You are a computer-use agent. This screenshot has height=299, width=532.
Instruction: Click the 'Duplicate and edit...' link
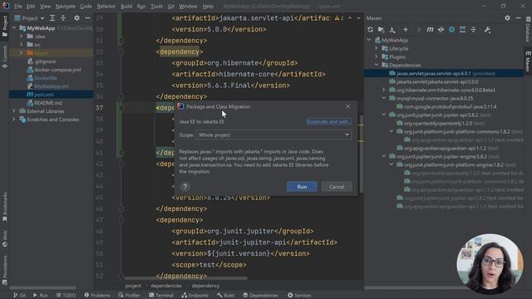[x=328, y=122]
